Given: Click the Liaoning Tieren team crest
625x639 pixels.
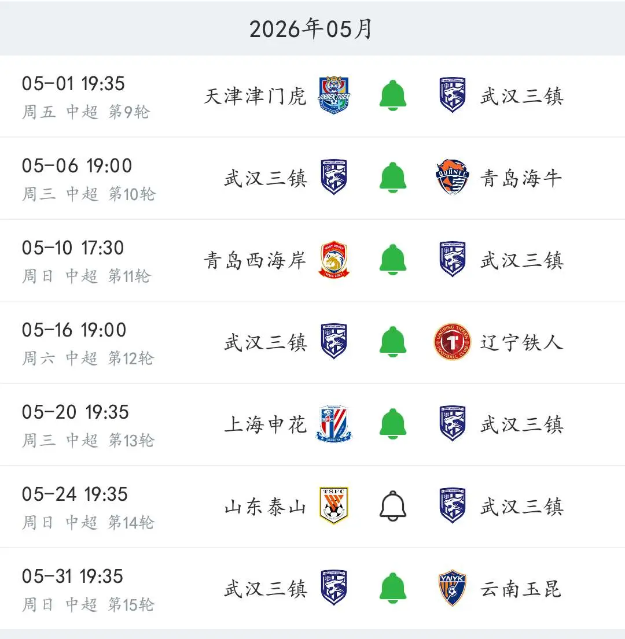Looking at the screenshot, I should [452, 342].
